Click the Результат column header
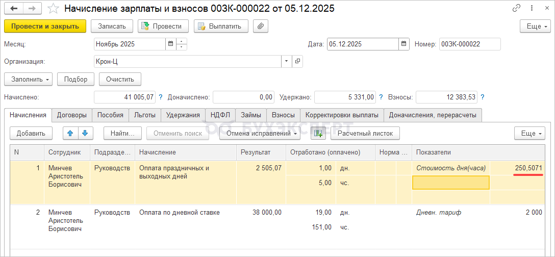The width and height of the screenshot is (555, 257). coord(261,152)
